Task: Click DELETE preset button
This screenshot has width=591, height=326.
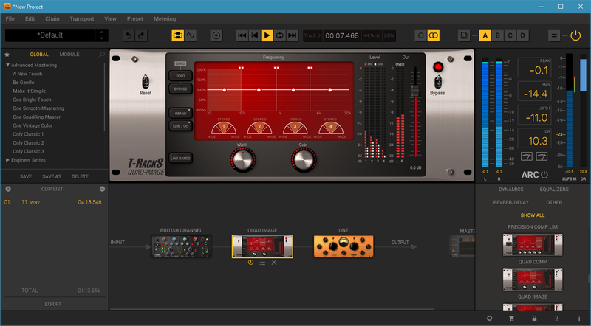Action: (80, 176)
